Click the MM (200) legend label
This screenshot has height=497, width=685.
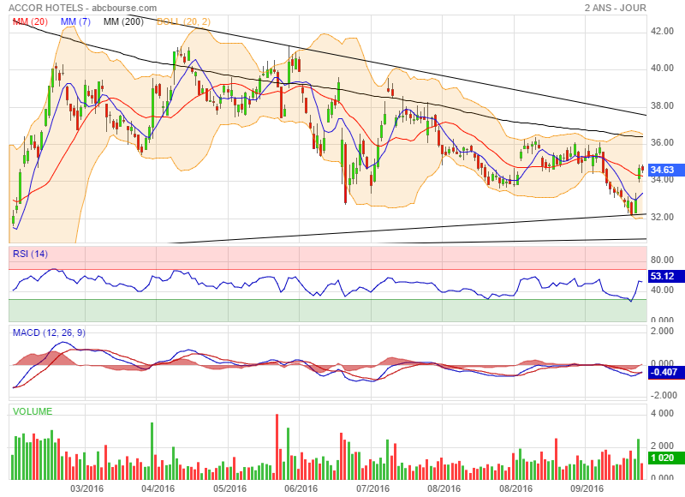[x=123, y=21]
